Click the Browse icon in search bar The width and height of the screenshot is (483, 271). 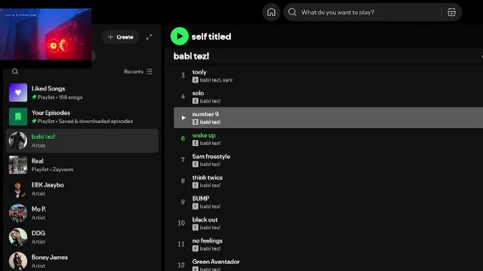coord(451,12)
